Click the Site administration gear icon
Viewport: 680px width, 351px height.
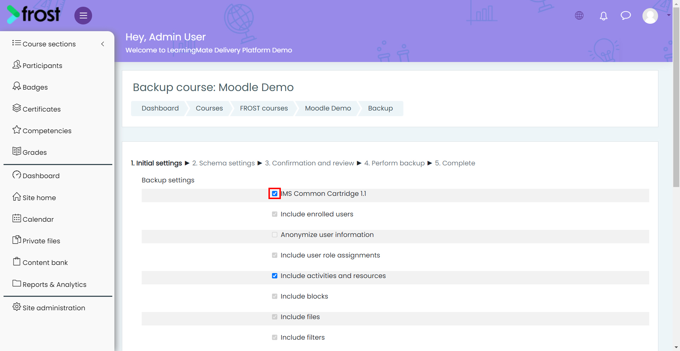pyautogui.click(x=17, y=307)
